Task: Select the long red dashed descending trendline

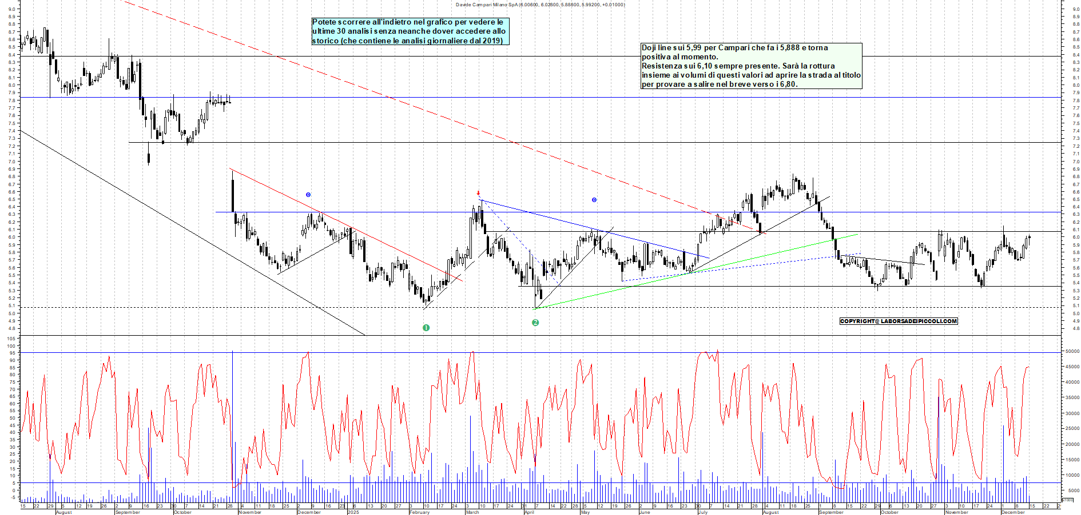Action: 400,103
